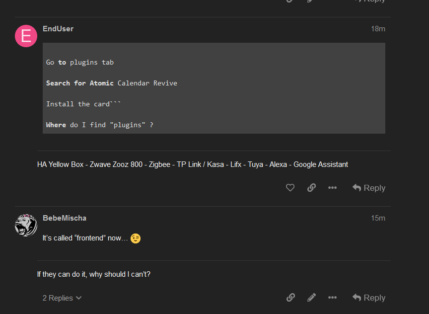Screen dimensions: 429x314
Task: Open more actions on EndUser's post
Action: (x=332, y=188)
